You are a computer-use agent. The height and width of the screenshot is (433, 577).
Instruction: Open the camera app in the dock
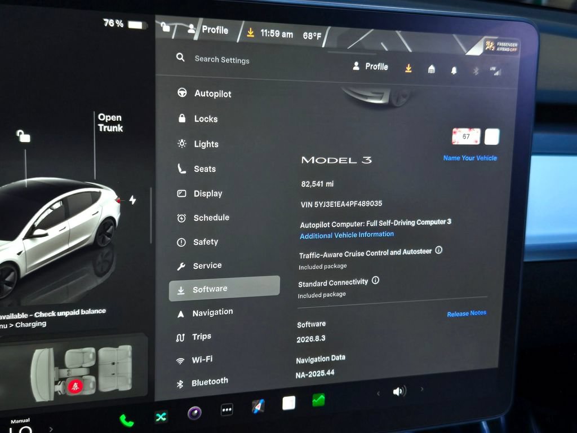pos(194,413)
